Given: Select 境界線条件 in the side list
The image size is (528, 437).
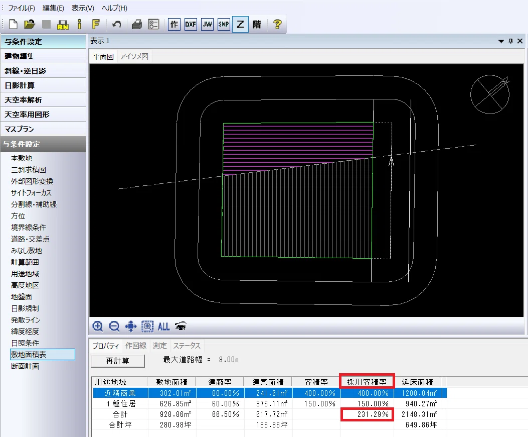Looking at the screenshot, I should click(29, 228).
